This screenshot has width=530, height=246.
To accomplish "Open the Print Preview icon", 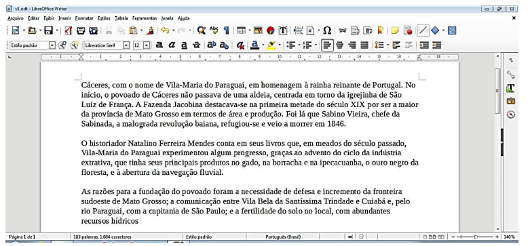I will coord(93,30).
